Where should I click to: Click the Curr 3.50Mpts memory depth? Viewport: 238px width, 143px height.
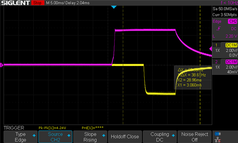pyautogui.click(x=225, y=15)
